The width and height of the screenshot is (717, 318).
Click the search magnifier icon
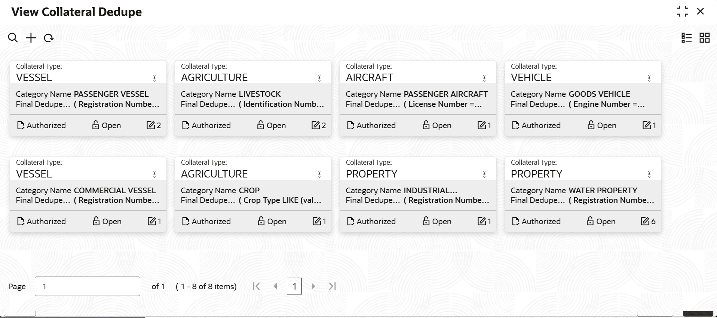13,38
